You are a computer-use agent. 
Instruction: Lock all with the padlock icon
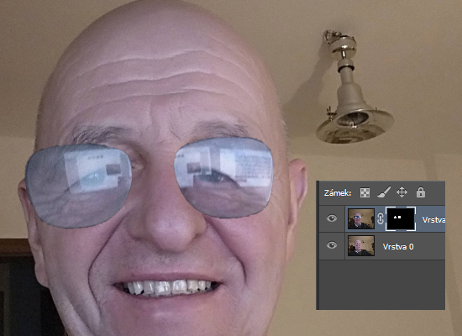click(421, 192)
